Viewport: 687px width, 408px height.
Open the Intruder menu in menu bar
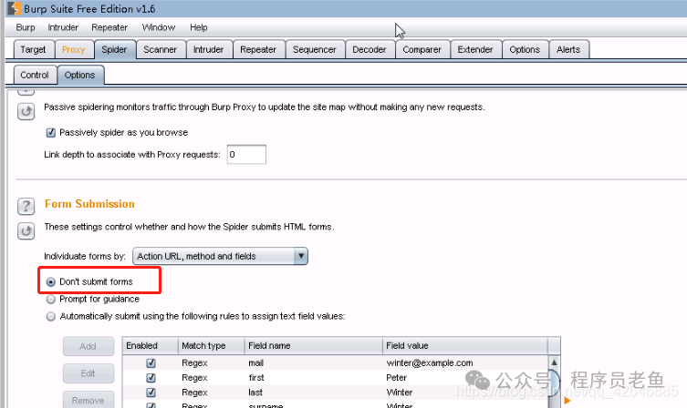(63, 27)
